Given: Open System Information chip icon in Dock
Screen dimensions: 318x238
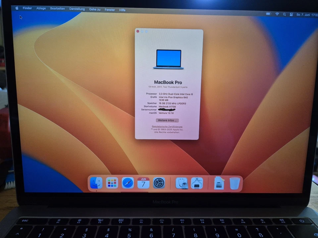Looking at the screenshot, I should point(197,183).
